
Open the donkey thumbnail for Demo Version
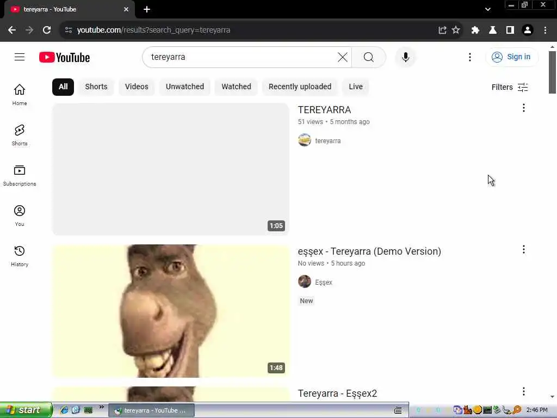tap(171, 311)
